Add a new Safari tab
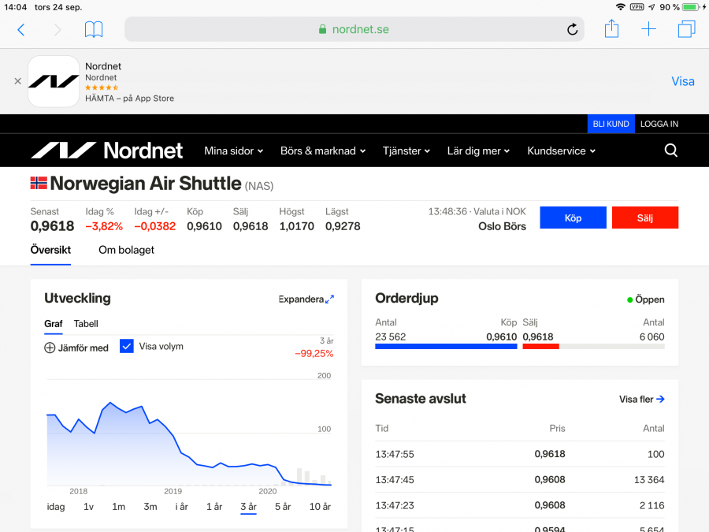Screen dimensions: 709x532 click(x=648, y=30)
